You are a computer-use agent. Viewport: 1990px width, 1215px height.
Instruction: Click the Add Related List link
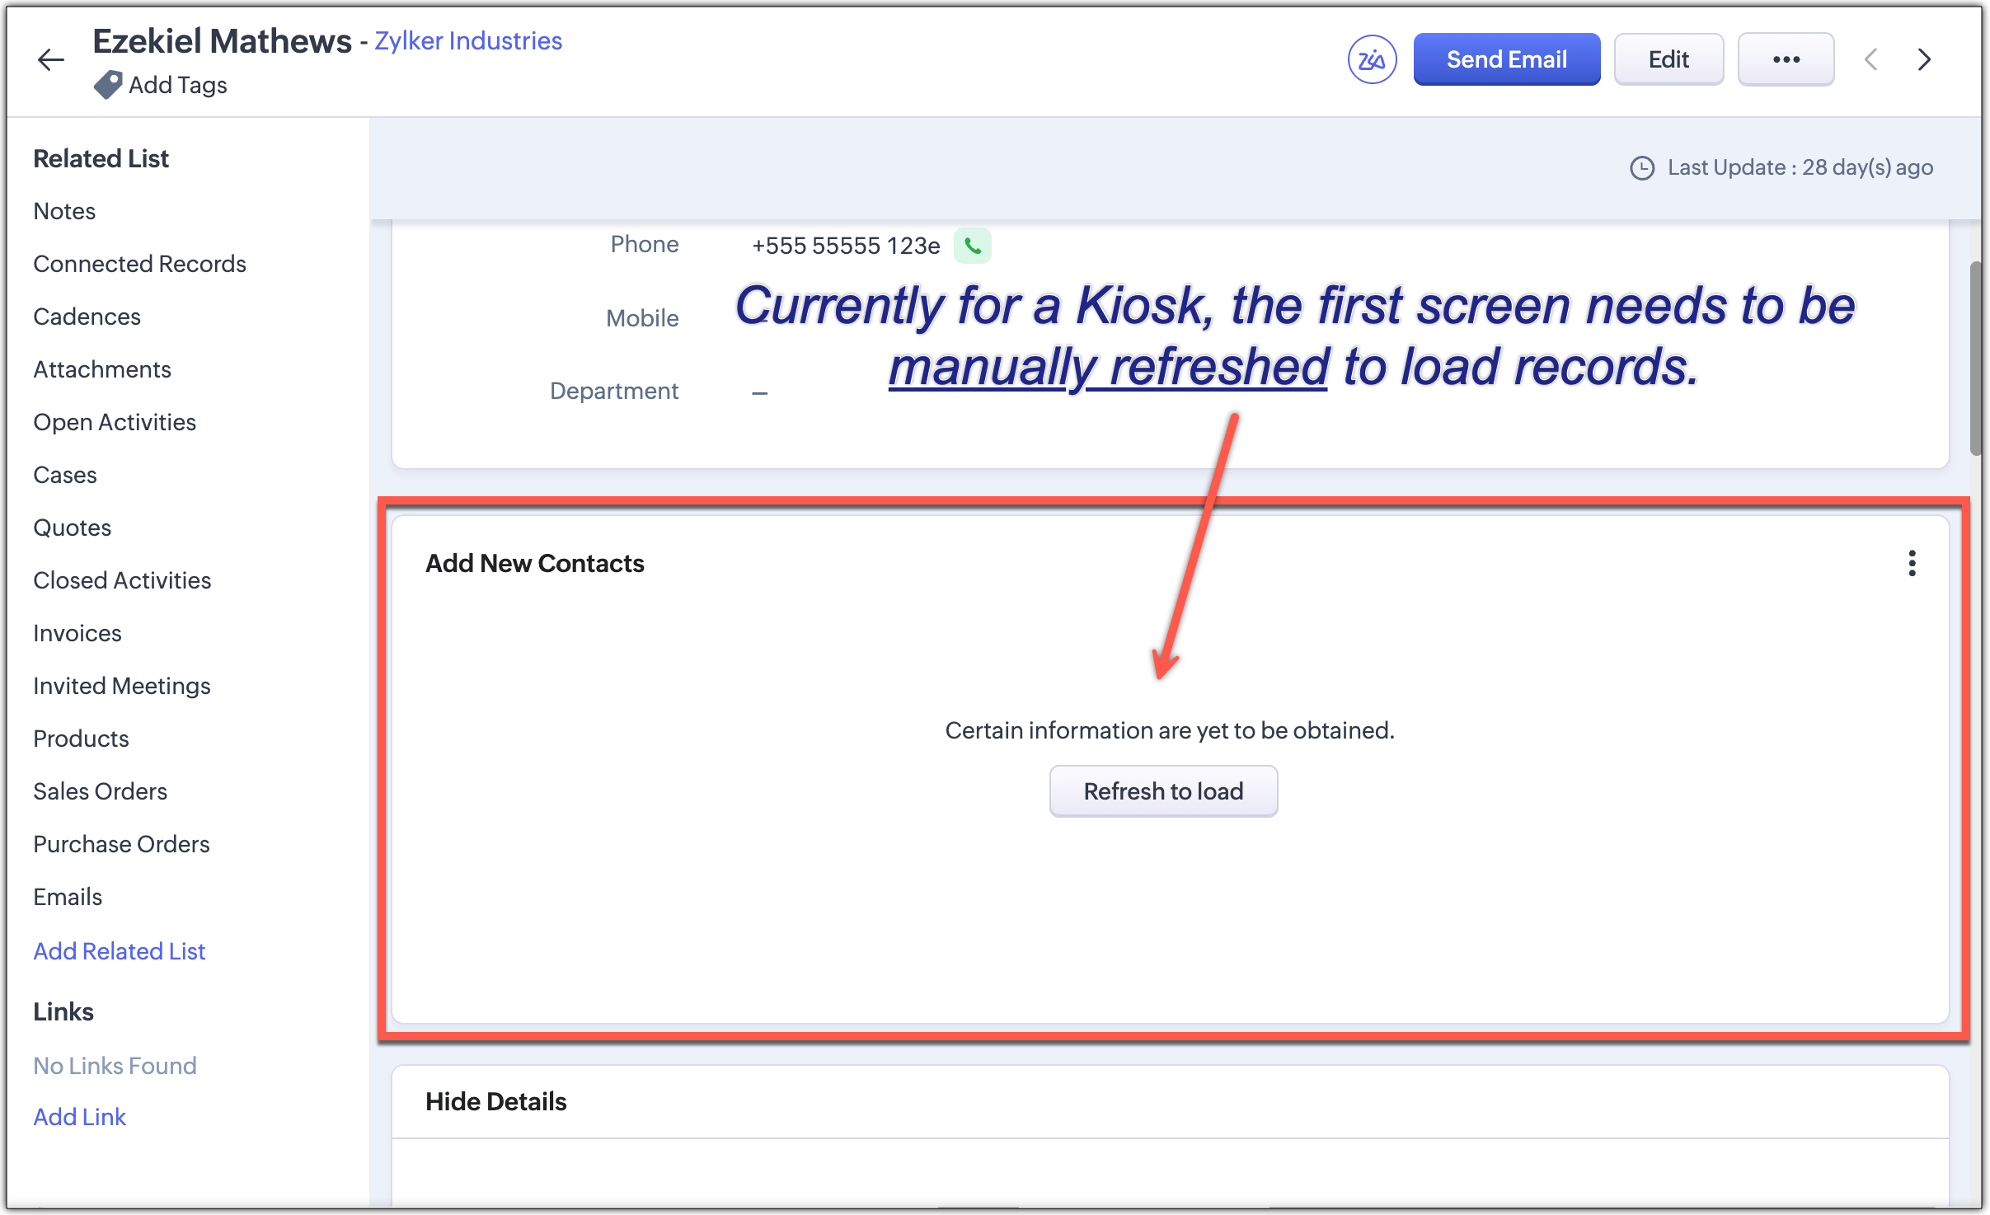pos(120,951)
